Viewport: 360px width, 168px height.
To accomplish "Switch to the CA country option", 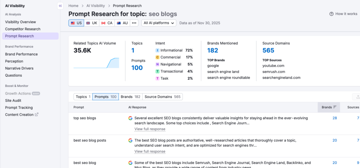I will (x=107, y=23).
